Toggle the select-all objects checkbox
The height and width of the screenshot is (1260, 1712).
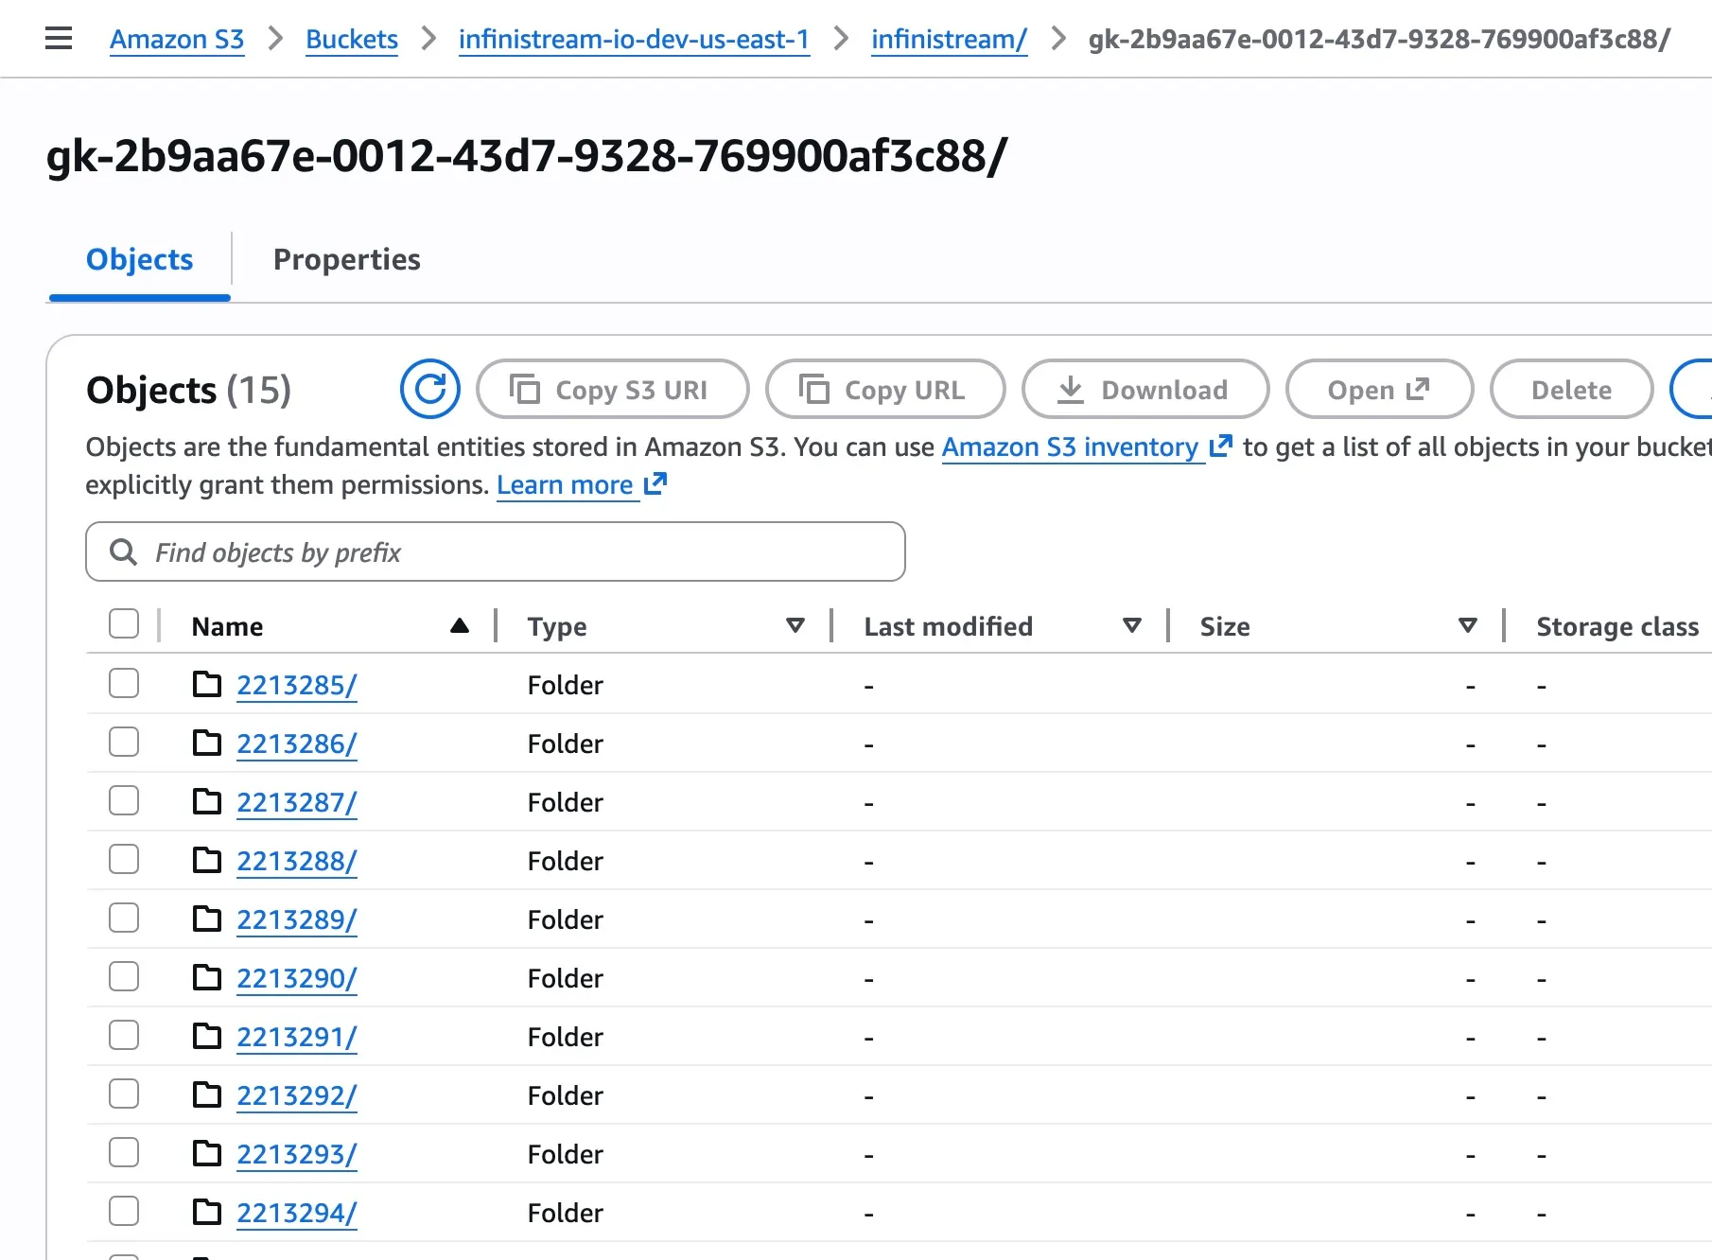(124, 624)
